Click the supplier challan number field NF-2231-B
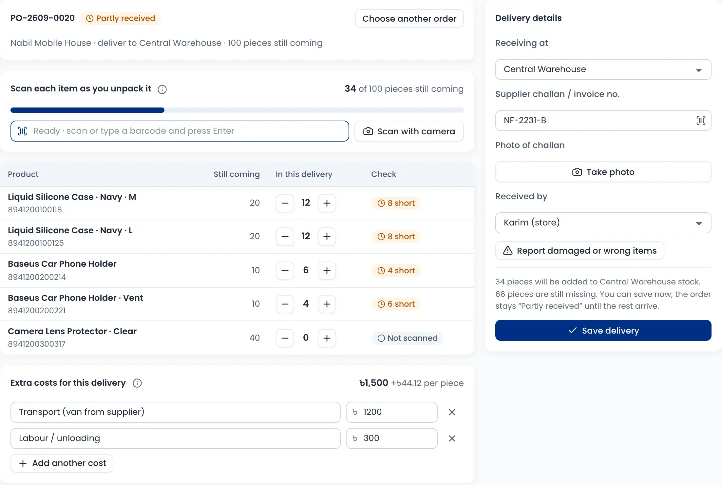Viewport: 722px width, 485px height. pyautogui.click(x=603, y=121)
